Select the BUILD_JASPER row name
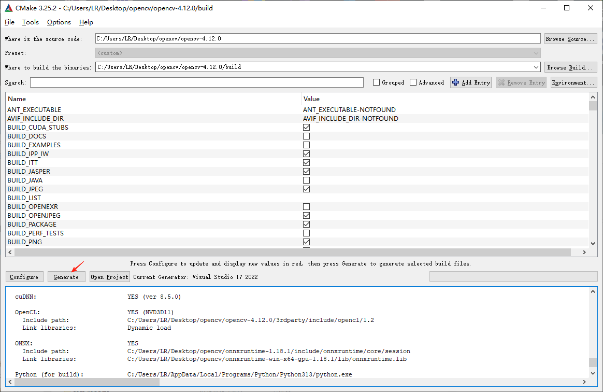The image size is (603, 392). coord(29,172)
